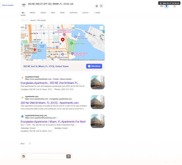
Task: Open 282 Ne 2Nd St Apartments.com result
Action: pyautogui.click(x=50, y=103)
